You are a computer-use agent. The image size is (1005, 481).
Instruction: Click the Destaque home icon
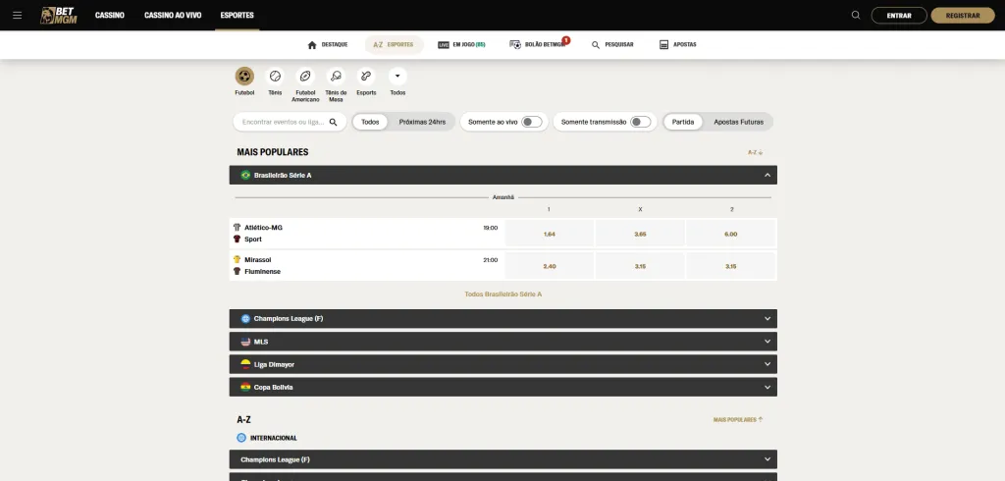[x=312, y=45]
